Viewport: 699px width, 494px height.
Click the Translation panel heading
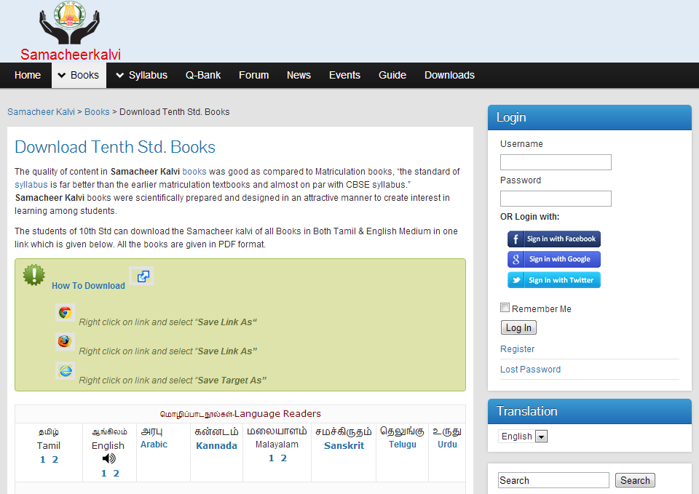(527, 411)
